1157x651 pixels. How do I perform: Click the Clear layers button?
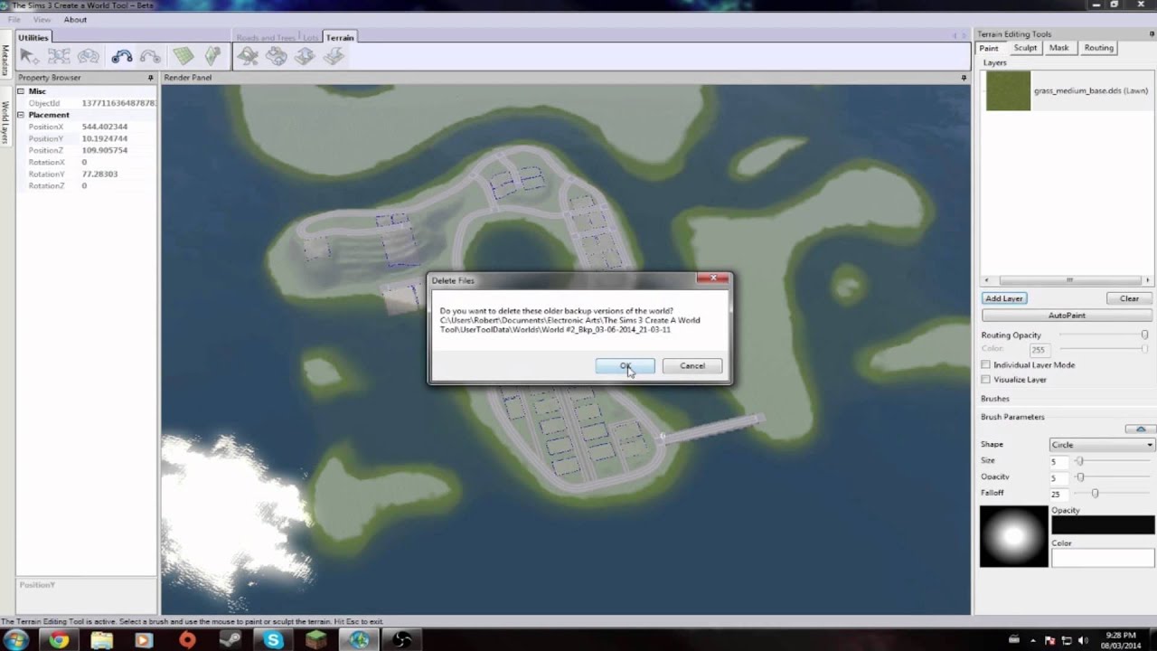(x=1129, y=298)
